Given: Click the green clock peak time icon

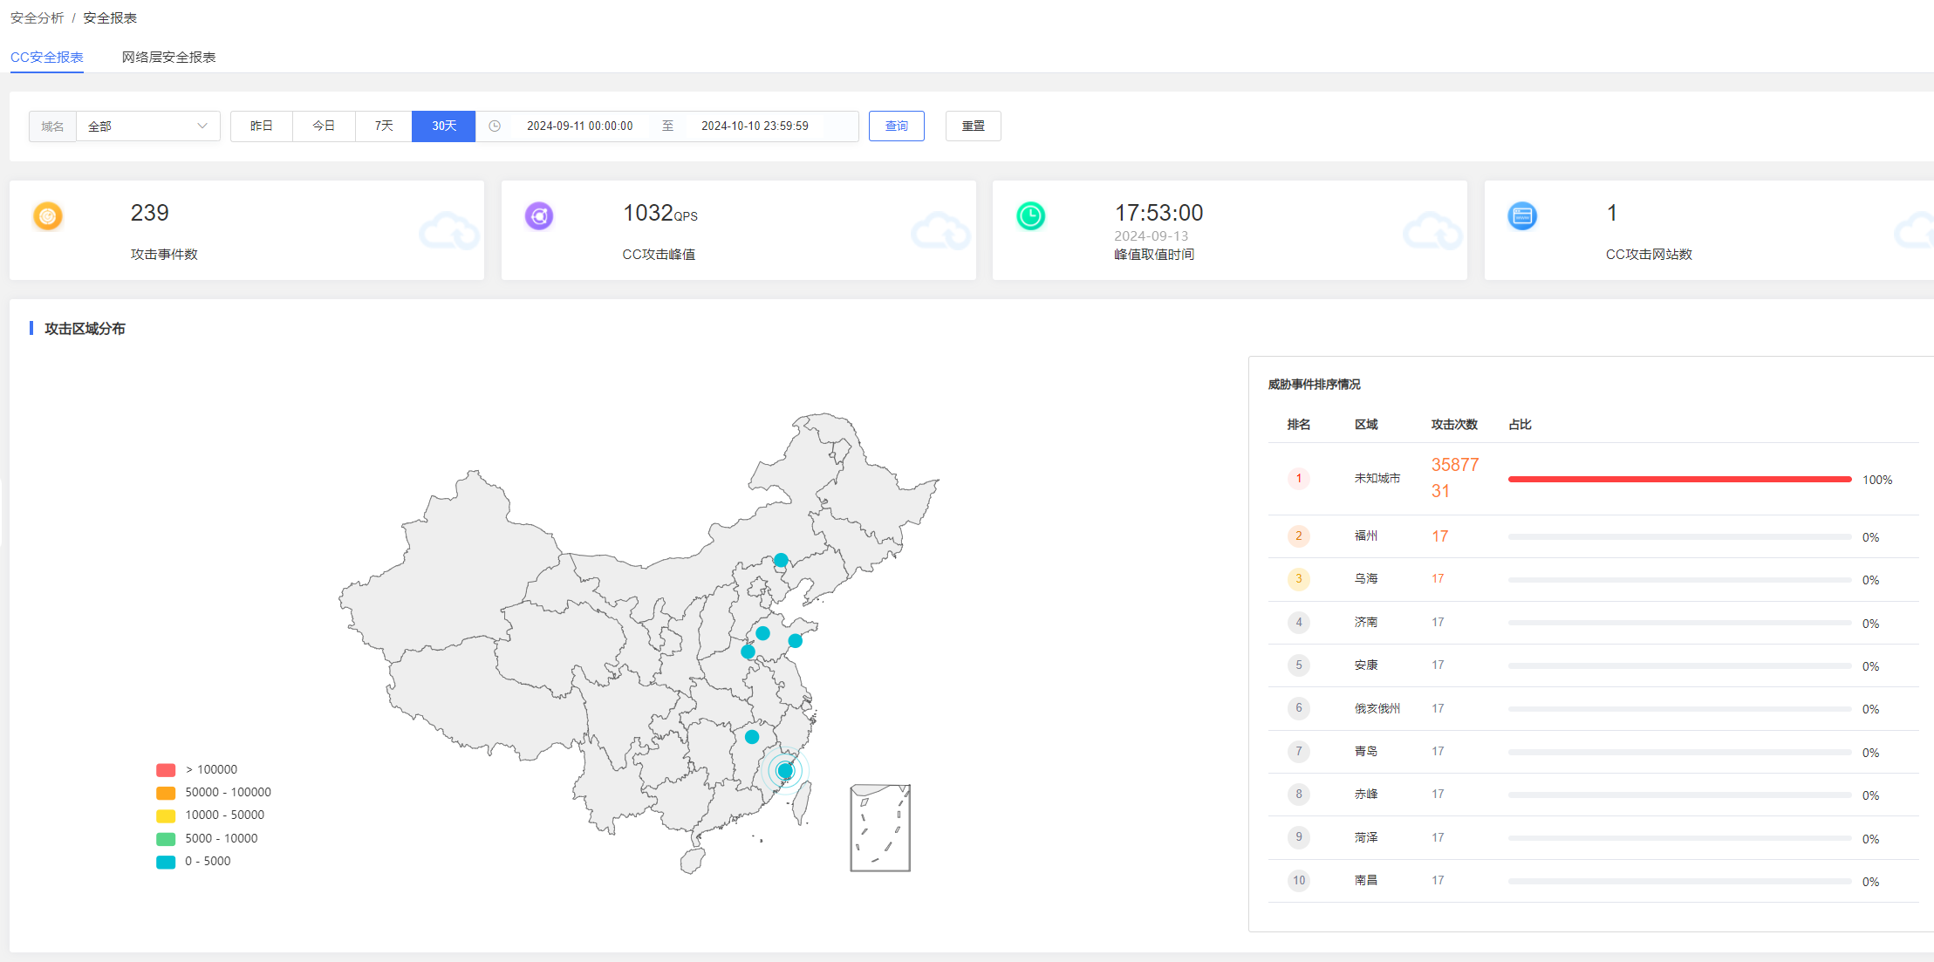Looking at the screenshot, I should [1031, 215].
